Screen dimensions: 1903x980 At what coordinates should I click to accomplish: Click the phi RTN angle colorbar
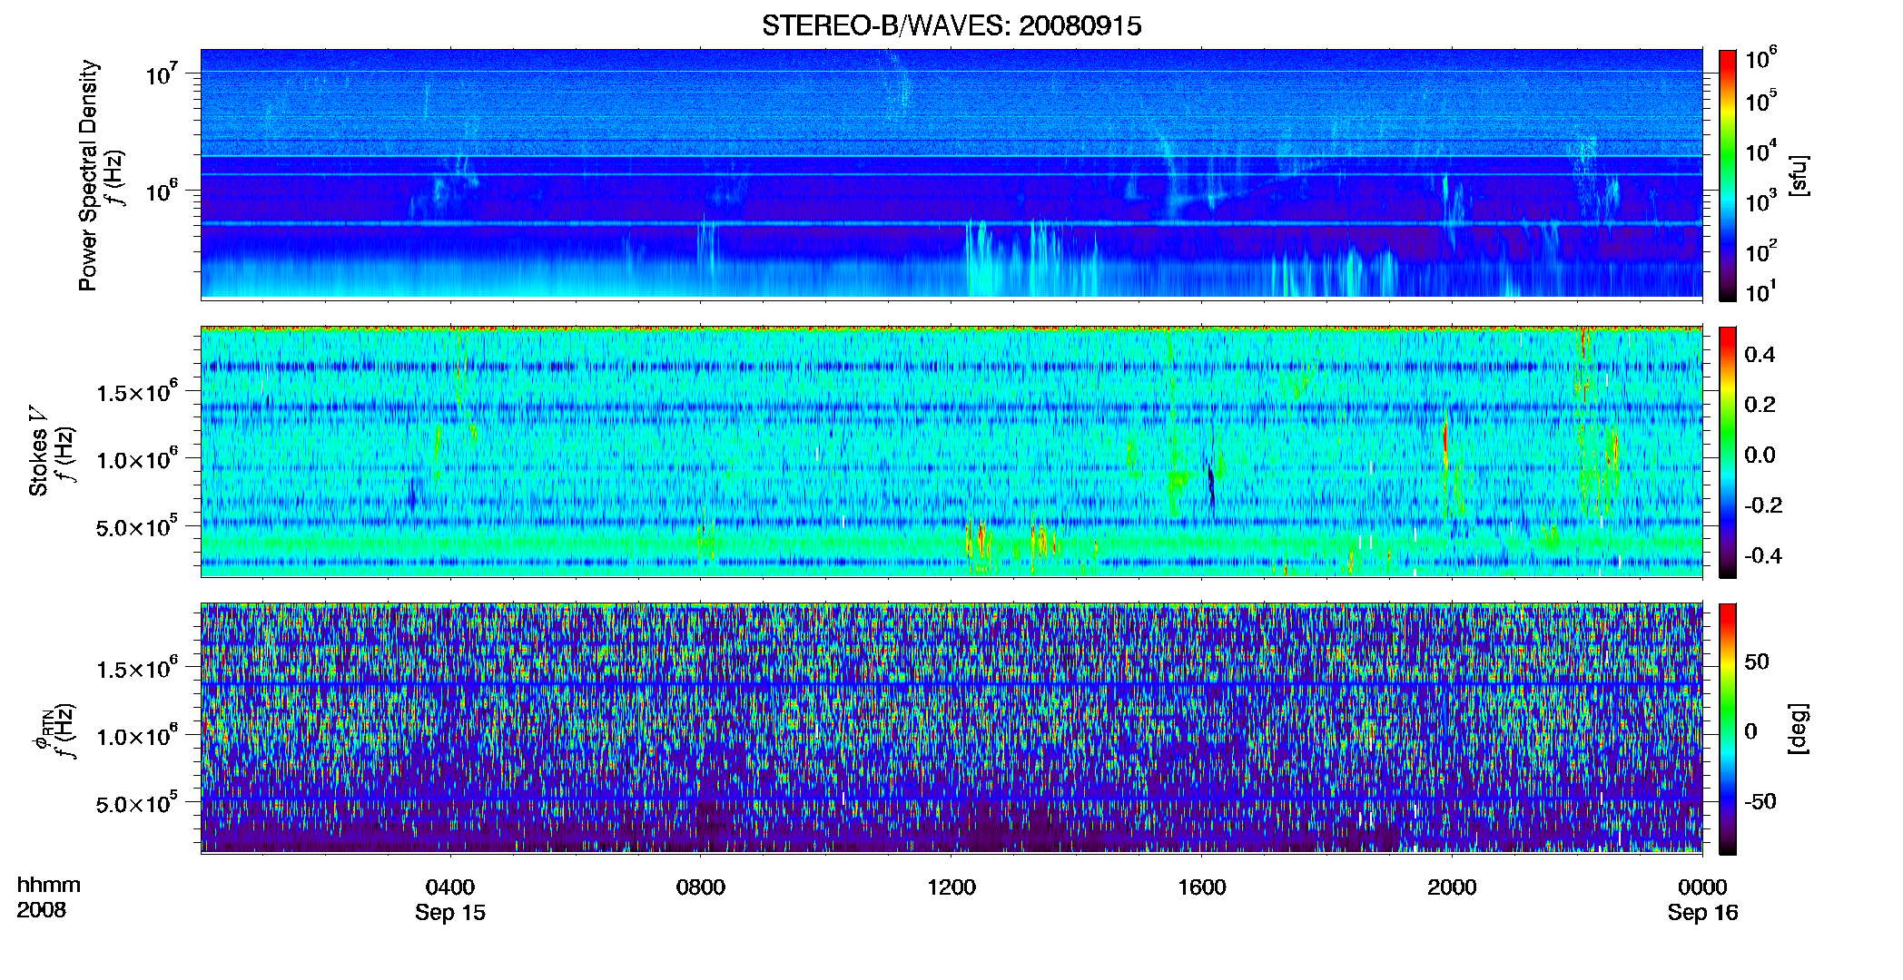[x=1727, y=729]
